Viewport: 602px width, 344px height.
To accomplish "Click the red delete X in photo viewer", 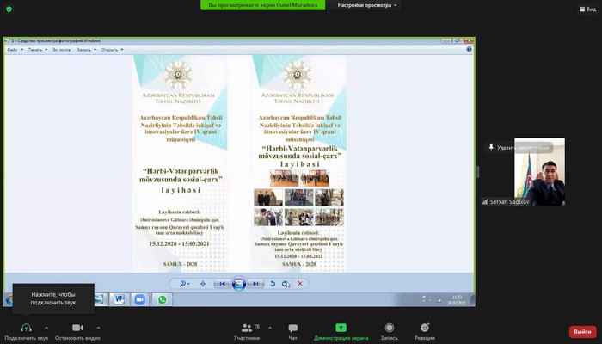I will [x=299, y=283].
